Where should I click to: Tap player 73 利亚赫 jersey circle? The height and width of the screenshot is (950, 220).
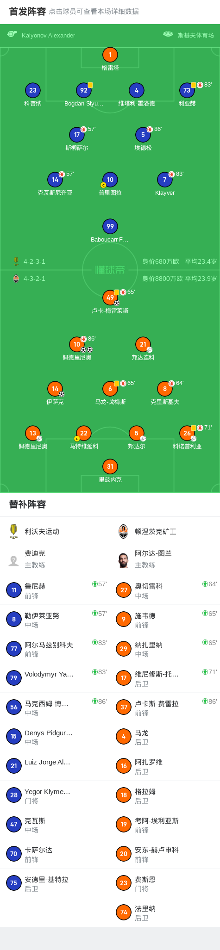point(187,90)
